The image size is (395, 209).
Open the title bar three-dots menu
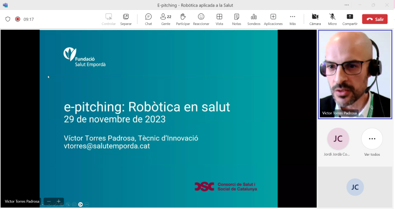tap(347, 5)
